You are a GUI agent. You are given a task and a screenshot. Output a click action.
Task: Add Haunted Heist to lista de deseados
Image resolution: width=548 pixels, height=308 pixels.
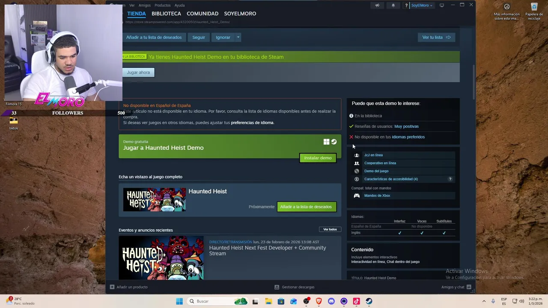(306, 207)
